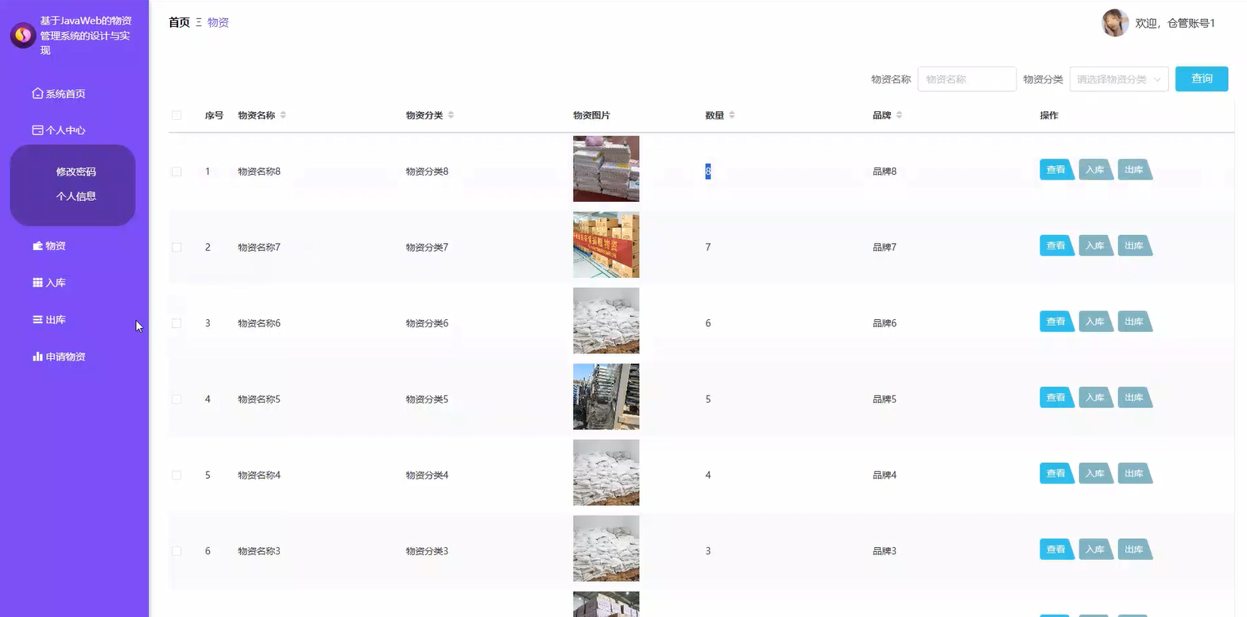Check the row for 物资名称8
The image size is (1247, 617).
(176, 172)
